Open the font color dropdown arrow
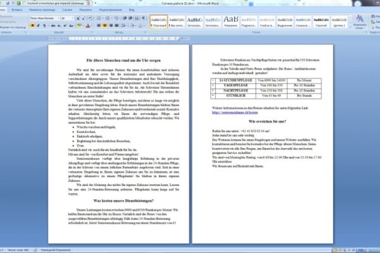 (91, 26)
